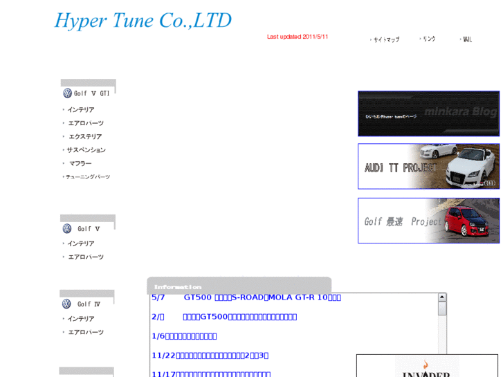
Task: Click the Information box scrollbar thumb
Action: click(x=442, y=309)
